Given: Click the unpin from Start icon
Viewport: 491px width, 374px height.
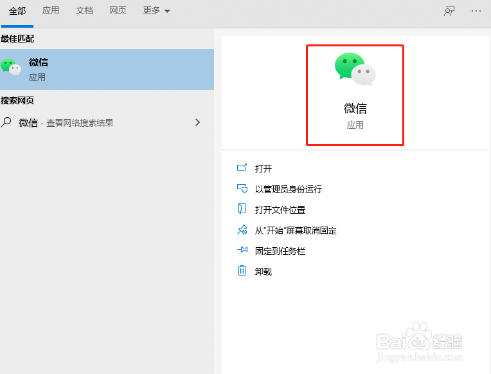Looking at the screenshot, I should point(242,230).
